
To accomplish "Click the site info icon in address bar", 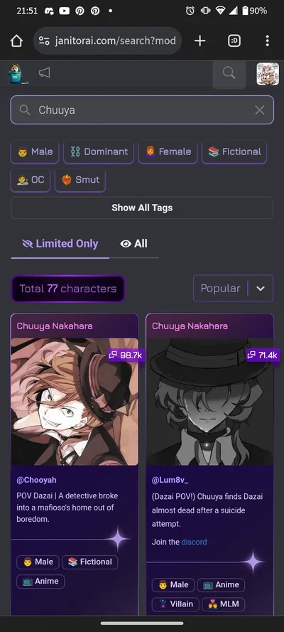I will pyautogui.click(x=44, y=41).
